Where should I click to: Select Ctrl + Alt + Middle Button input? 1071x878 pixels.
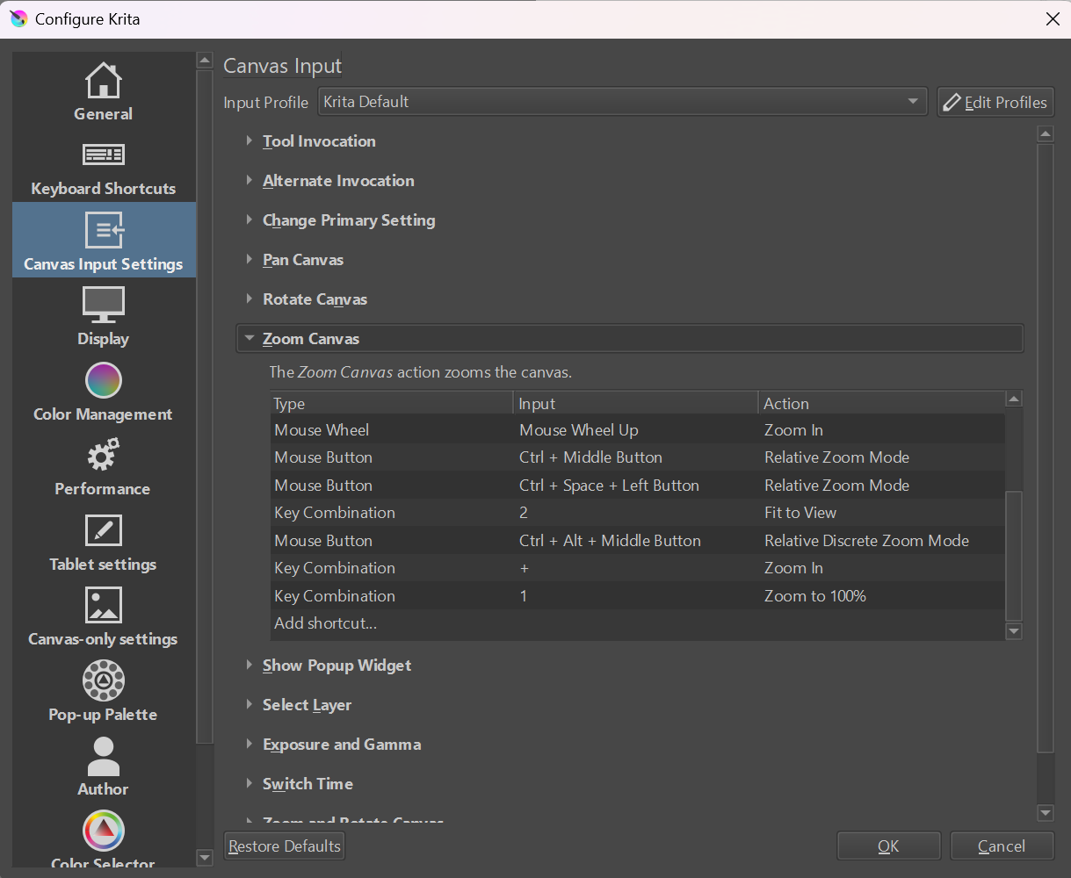[636, 541]
